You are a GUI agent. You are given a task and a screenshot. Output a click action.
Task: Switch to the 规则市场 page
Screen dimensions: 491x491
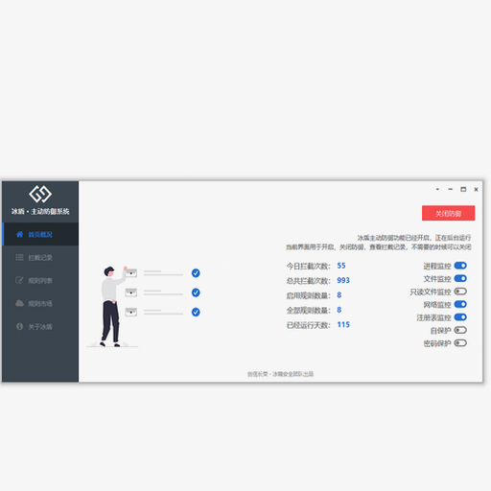[40, 303]
